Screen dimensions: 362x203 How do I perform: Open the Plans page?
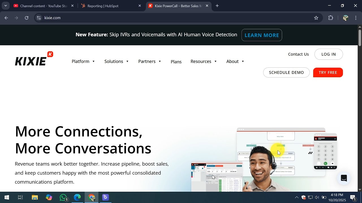coord(176,62)
